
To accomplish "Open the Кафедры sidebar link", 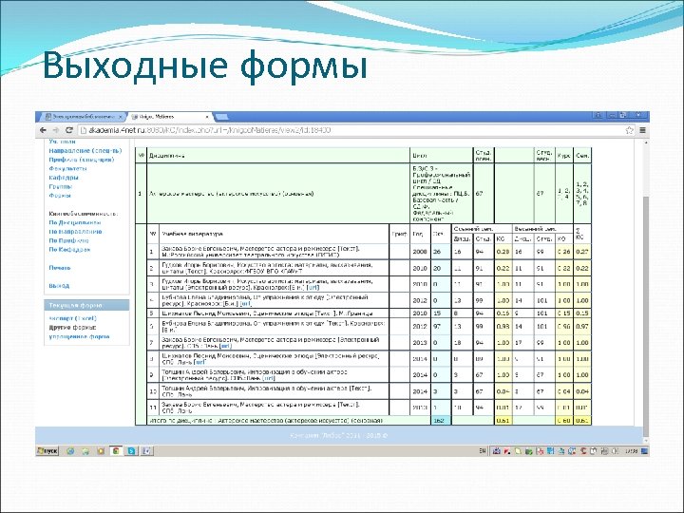I will click(64, 178).
